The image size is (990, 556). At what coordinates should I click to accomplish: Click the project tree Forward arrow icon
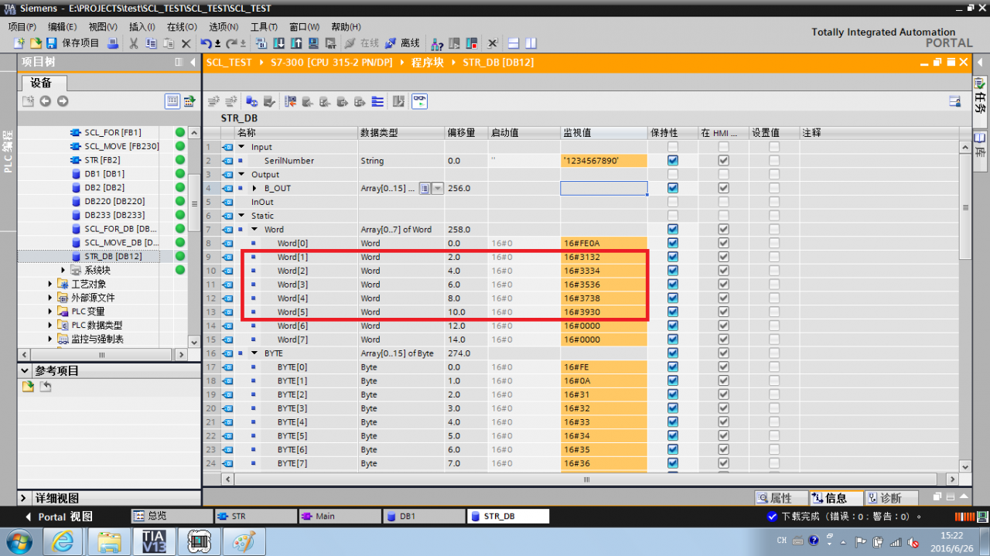pos(63,101)
